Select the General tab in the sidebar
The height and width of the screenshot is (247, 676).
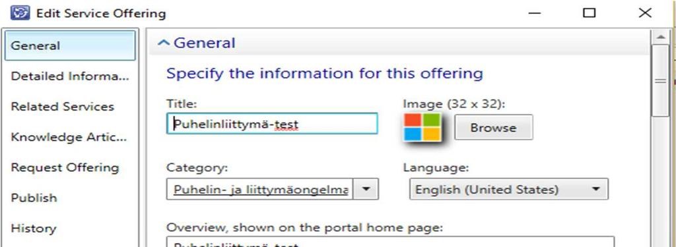(x=70, y=45)
